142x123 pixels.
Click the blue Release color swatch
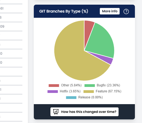71,98
